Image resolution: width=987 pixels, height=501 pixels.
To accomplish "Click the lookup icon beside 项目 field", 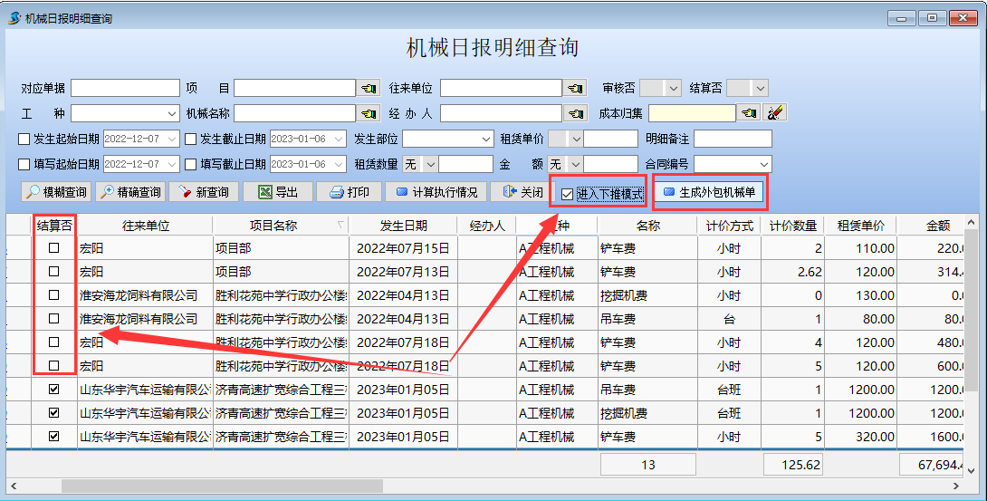I will tap(368, 88).
